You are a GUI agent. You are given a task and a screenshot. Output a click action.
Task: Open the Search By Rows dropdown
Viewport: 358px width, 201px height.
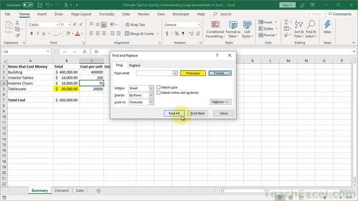pyautogui.click(x=152, y=95)
